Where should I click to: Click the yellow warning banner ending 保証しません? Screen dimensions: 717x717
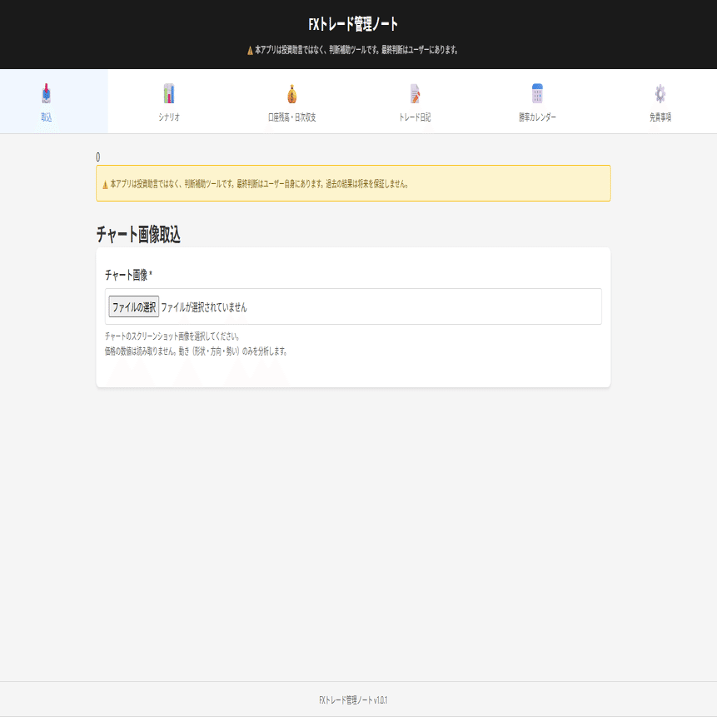point(353,183)
